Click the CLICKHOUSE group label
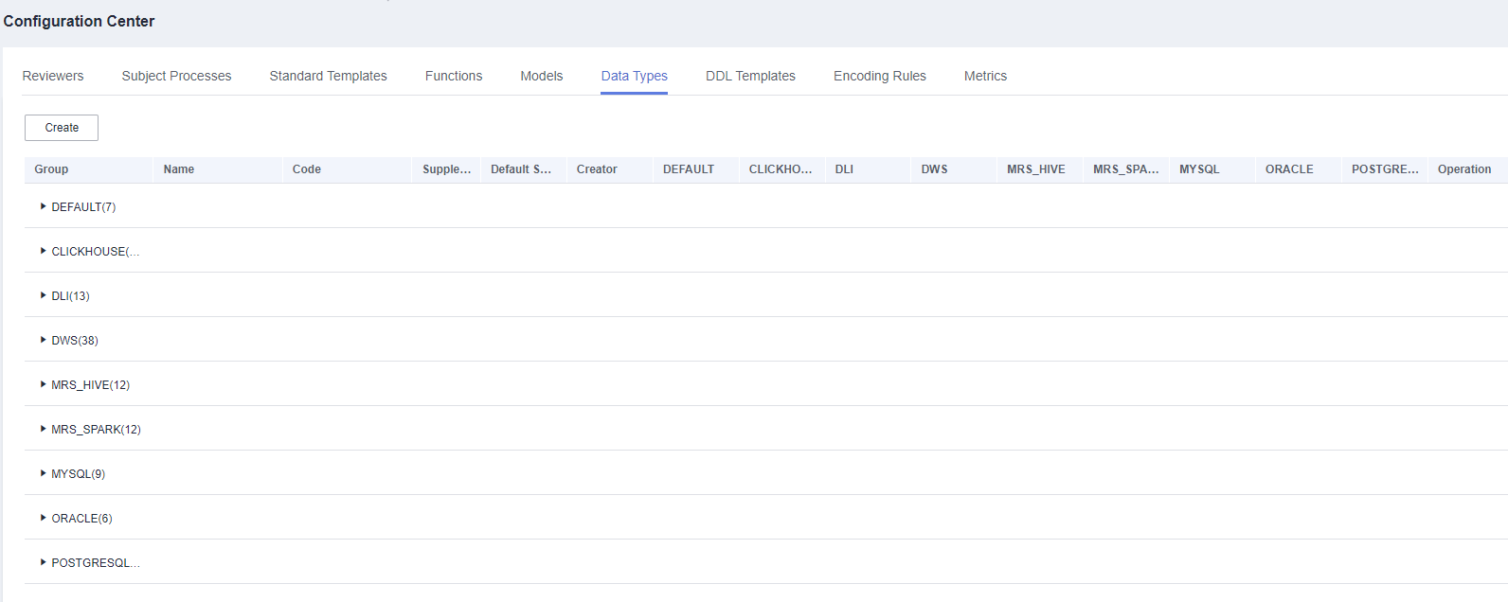1508x602 pixels. coord(96,252)
